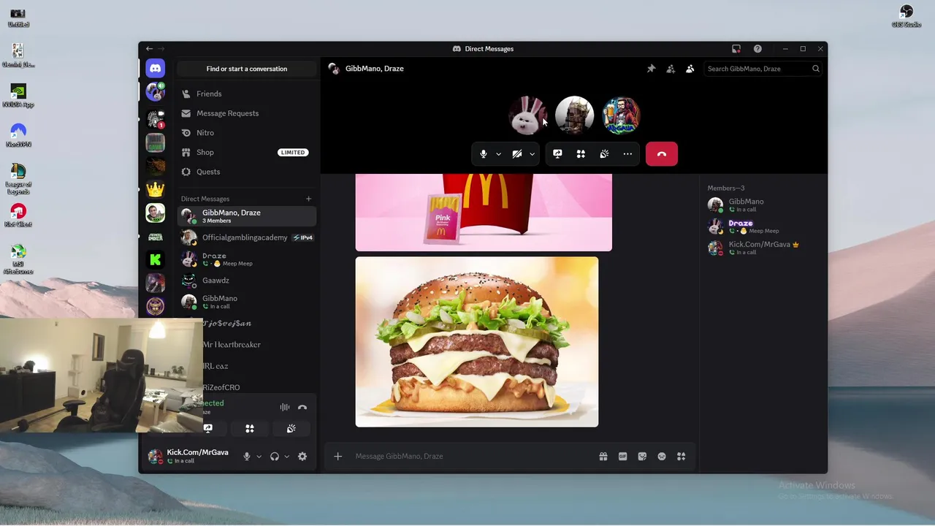The width and height of the screenshot is (935, 526).
Task: Open the Gaawdz direct message
Action: click(x=246, y=281)
